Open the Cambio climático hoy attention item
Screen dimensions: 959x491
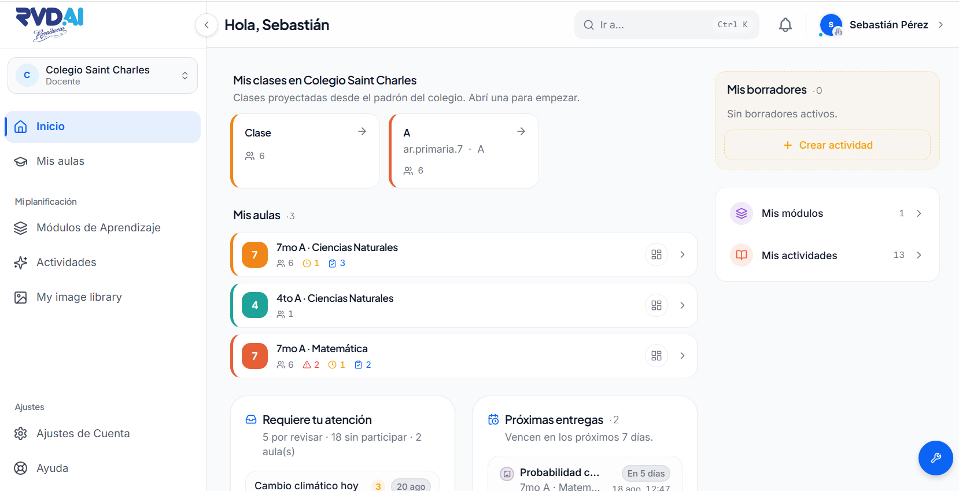point(342,481)
